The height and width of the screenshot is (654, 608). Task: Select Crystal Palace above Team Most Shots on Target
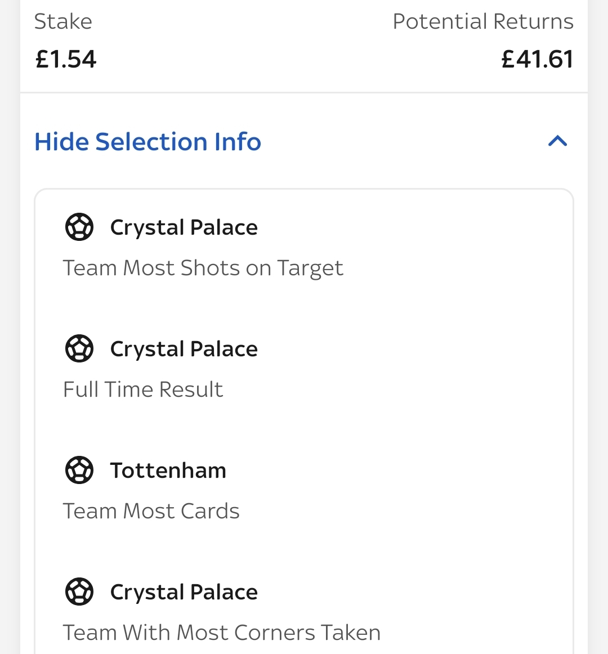(184, 227)
